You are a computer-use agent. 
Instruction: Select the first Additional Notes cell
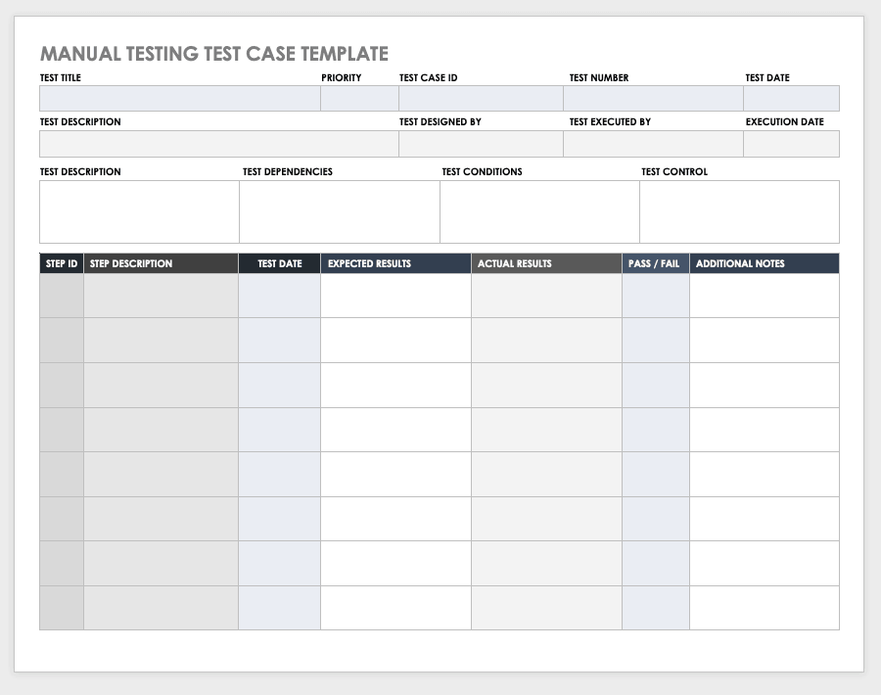pyautogui.click(x=764, y=296)
